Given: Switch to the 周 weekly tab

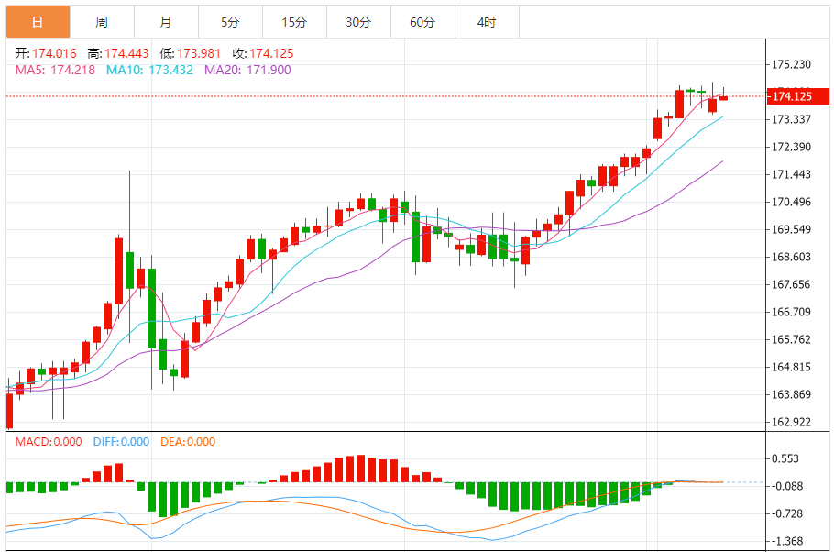Looking at the screenshot, I should coord(102,22).
